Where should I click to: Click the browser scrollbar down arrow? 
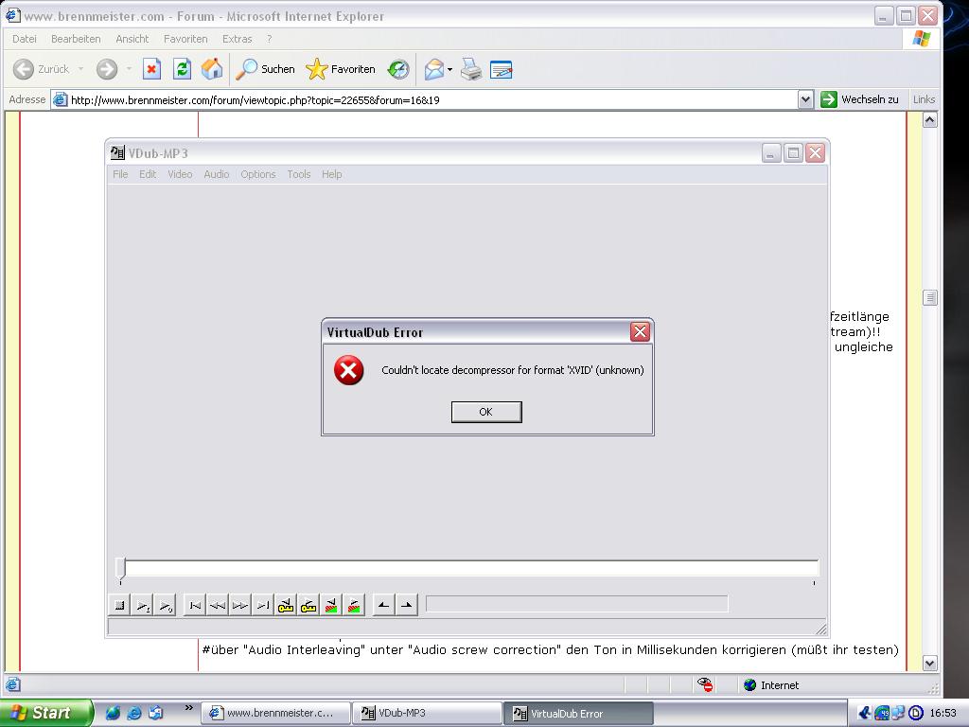[929, 664]
